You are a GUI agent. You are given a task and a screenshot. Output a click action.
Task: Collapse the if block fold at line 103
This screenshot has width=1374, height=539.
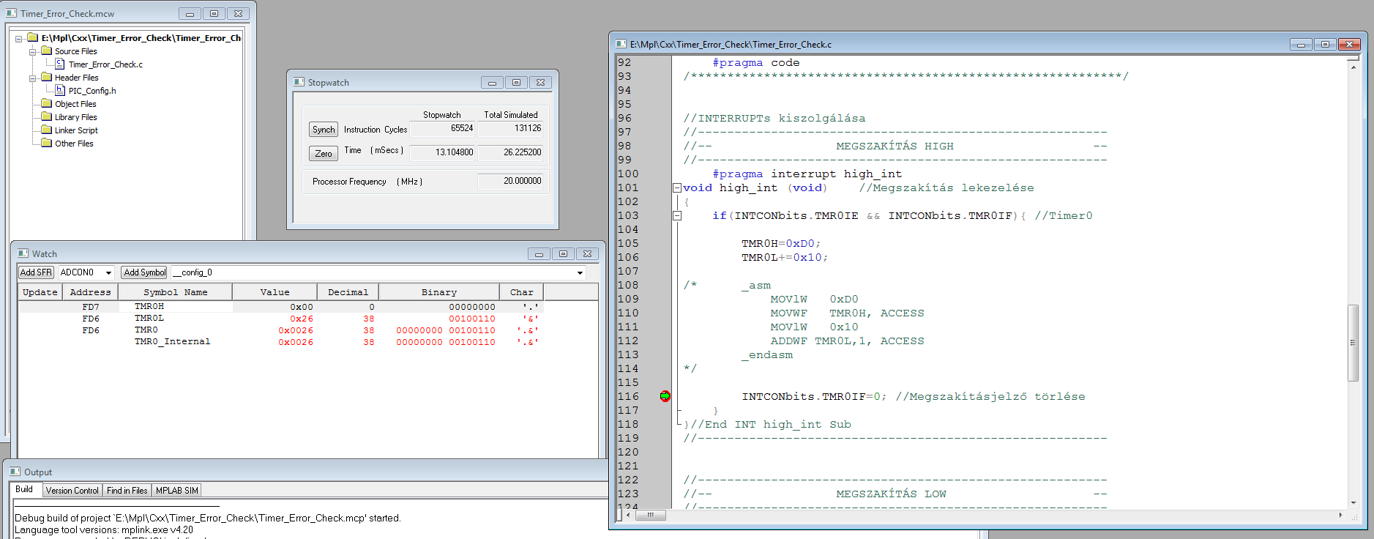tap(677, 216)
